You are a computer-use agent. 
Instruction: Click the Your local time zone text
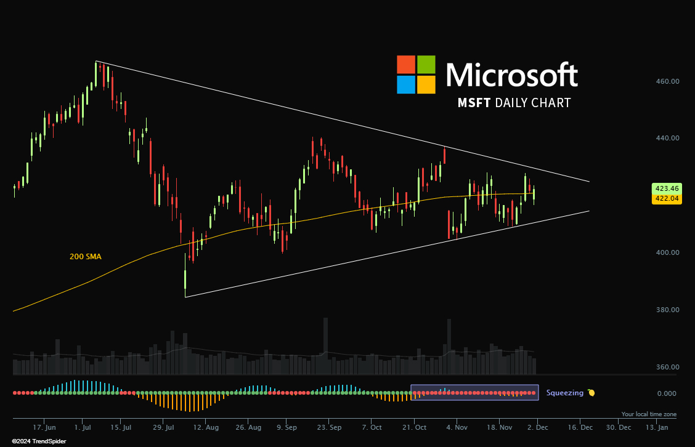pyautogui.click(x=649, y=414)
